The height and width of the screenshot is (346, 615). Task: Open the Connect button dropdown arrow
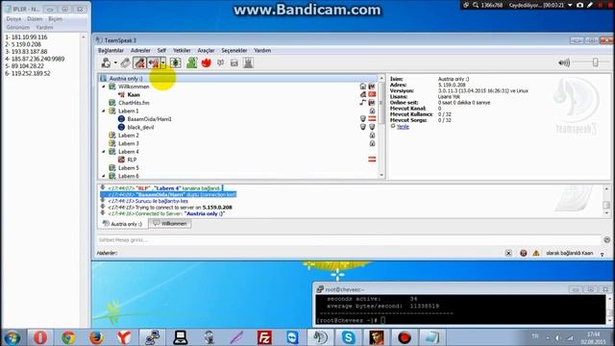[115, 62]
